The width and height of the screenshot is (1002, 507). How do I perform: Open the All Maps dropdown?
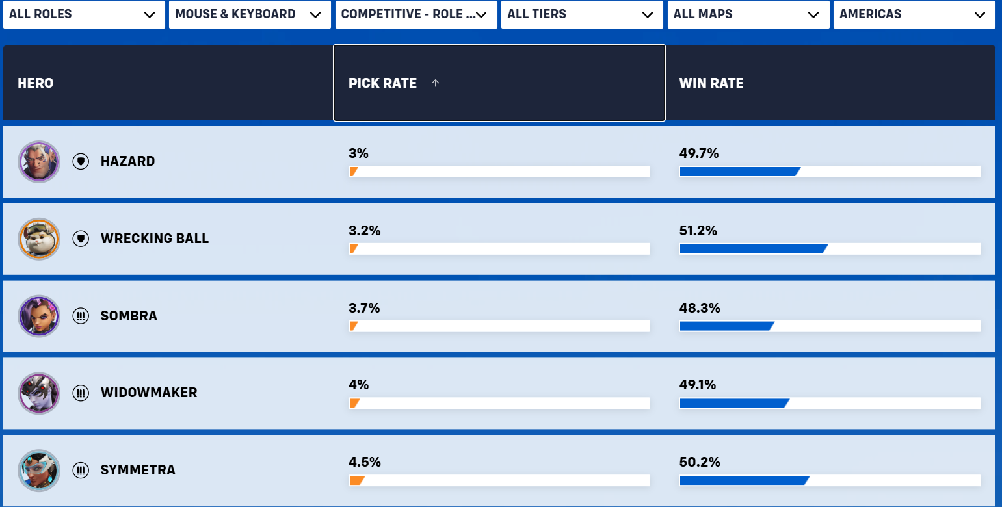pyautogui.click(x=747, y=14)
